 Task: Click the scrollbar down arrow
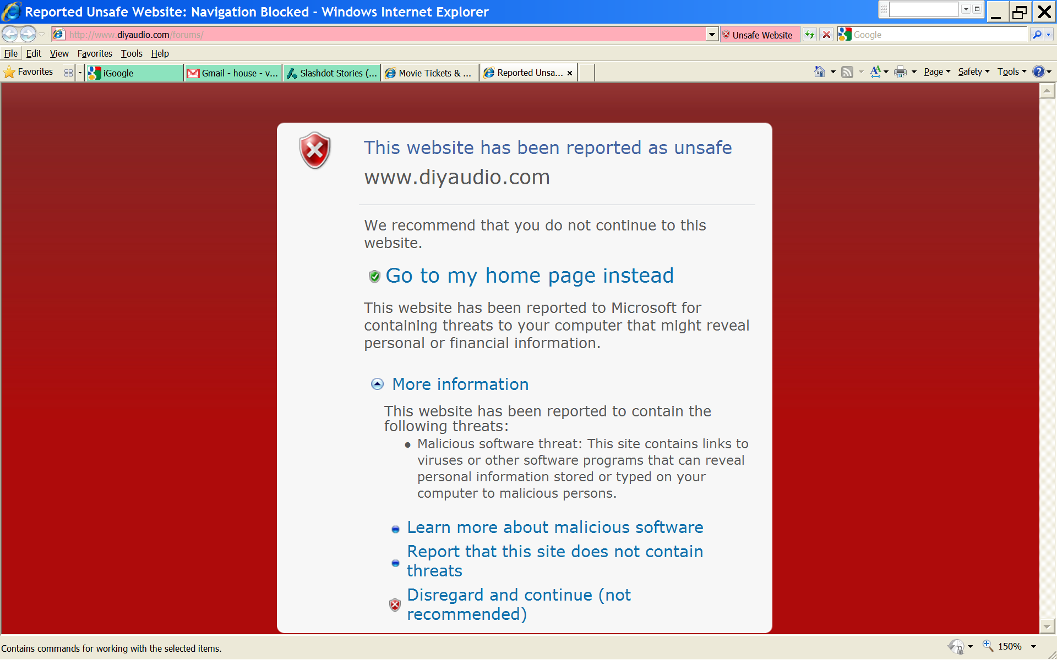[x=1047, y=626]
